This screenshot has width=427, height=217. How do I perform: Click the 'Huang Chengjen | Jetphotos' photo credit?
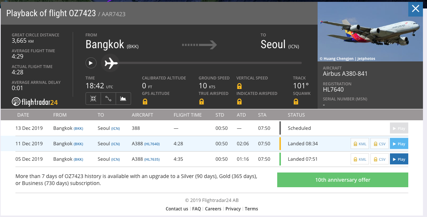click(x=347, y=59)
